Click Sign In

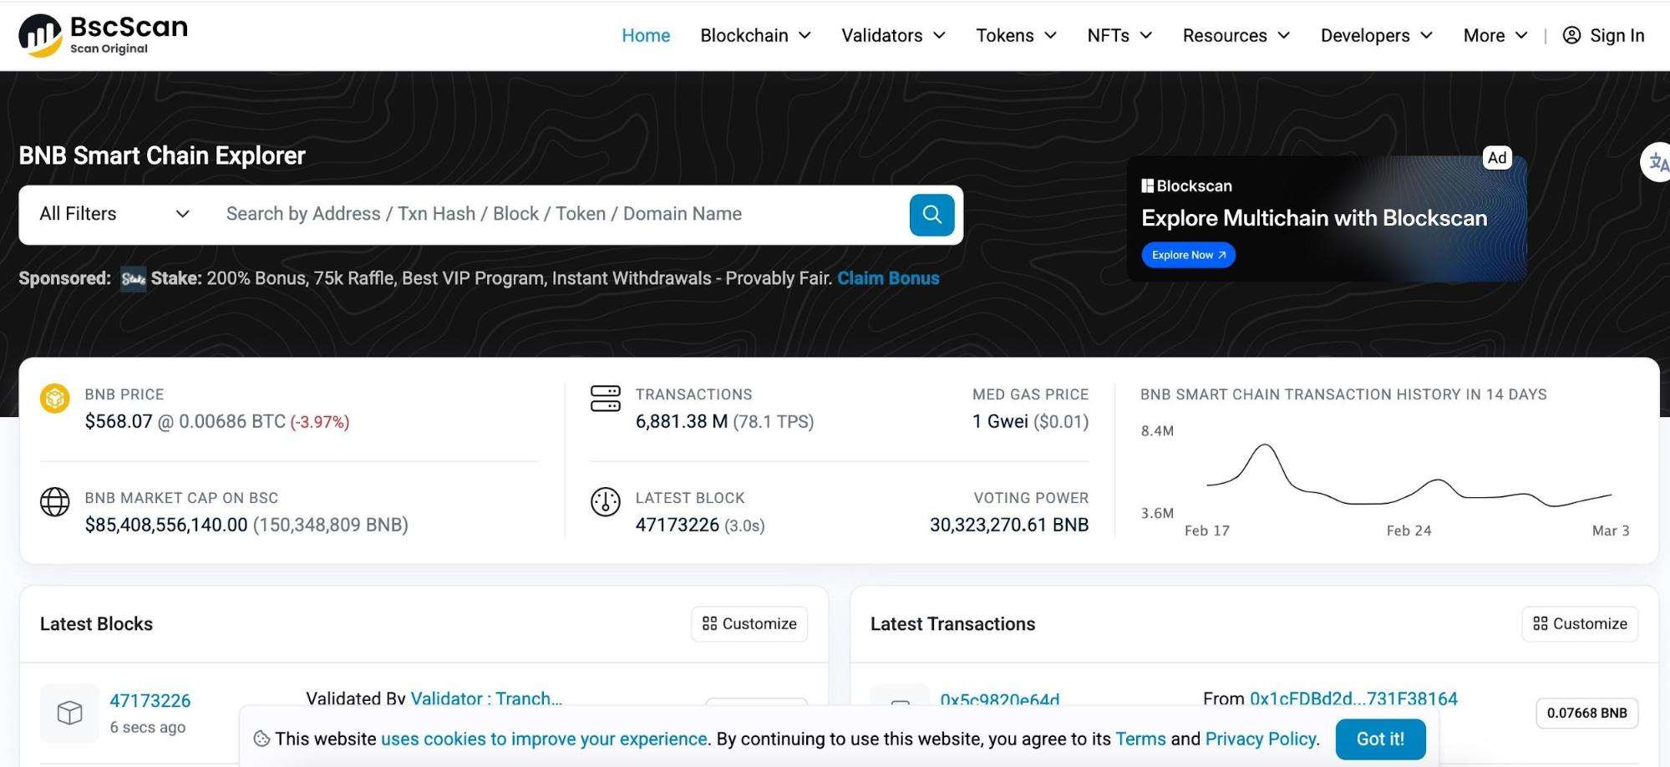(1603, 35)
